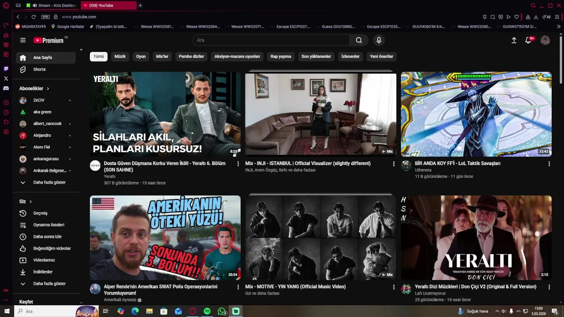Switch to Stream - Kick Dashboard tab
564x317 pixels.
click(x=52, y=5)
